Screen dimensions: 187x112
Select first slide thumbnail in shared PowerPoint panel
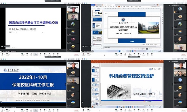(x=95, y=66)
